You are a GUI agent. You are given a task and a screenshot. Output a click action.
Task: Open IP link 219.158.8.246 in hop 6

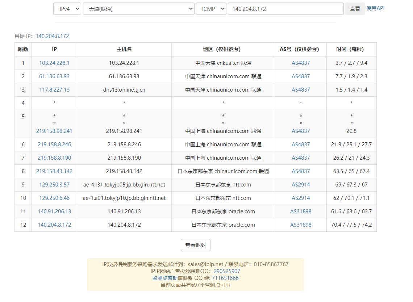click(x=54, y=144)
